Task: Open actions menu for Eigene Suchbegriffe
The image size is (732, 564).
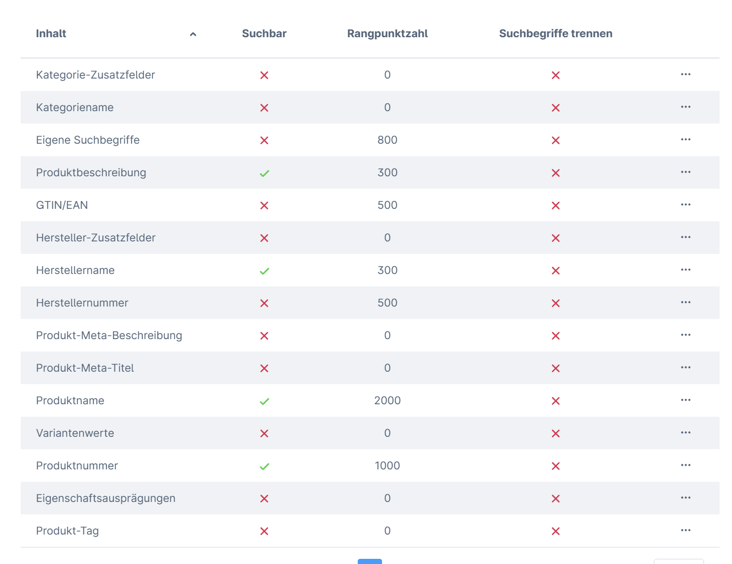Action: [685, 140]
